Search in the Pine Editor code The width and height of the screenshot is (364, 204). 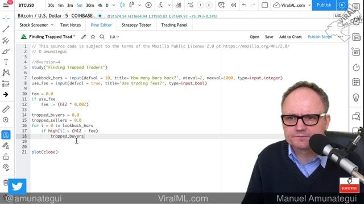coord(102,37)
